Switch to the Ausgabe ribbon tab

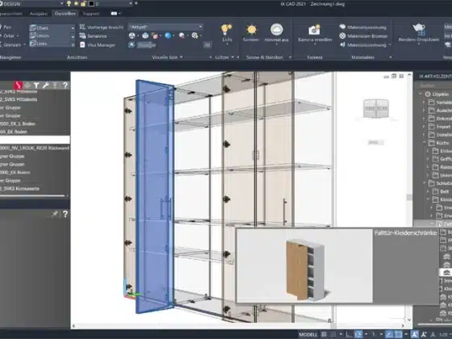(x=39, y=14)
